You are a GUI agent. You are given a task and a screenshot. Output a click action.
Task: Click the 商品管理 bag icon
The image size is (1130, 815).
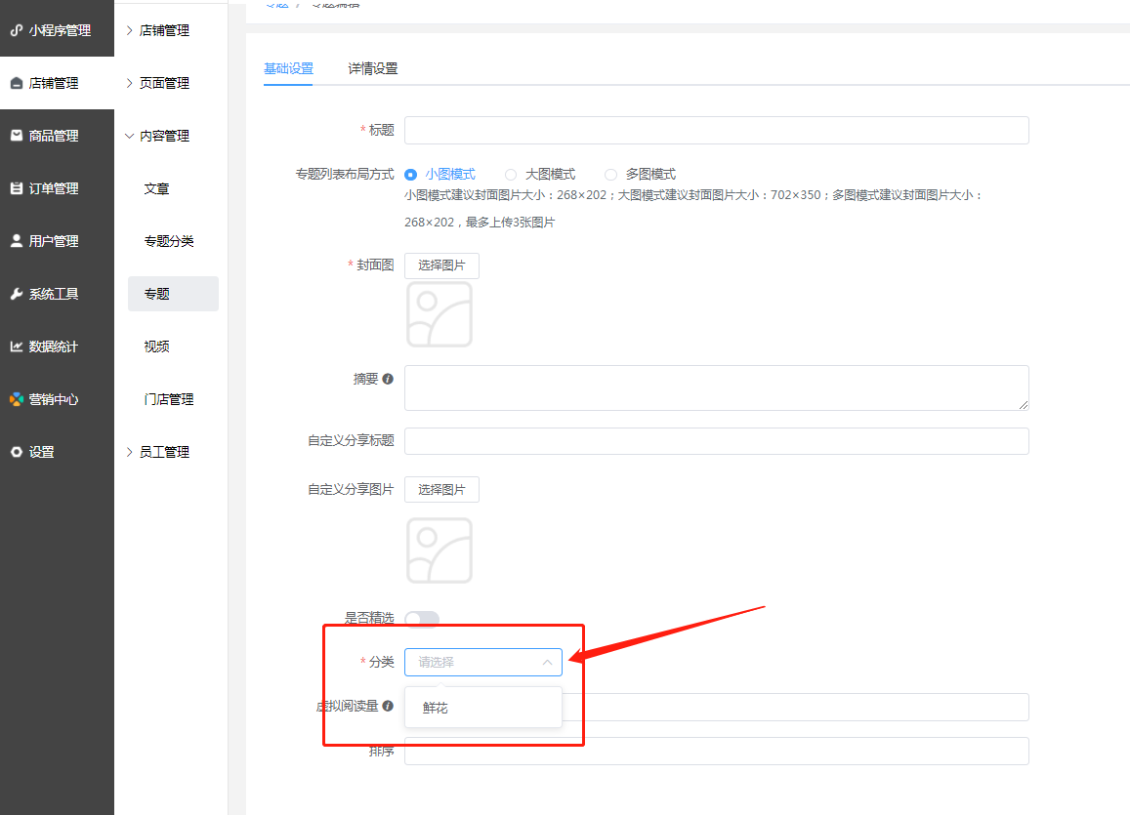16,136
